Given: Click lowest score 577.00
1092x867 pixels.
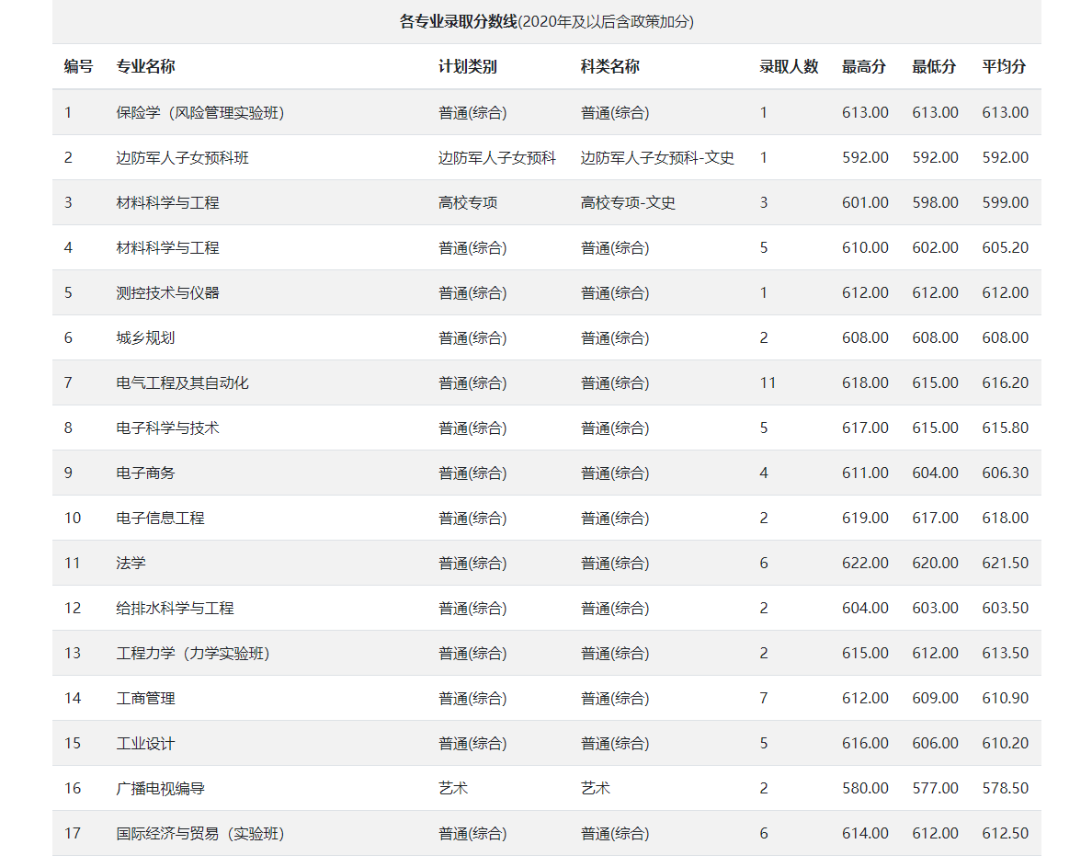Looking at the screenshot, I should coord(936,788).
